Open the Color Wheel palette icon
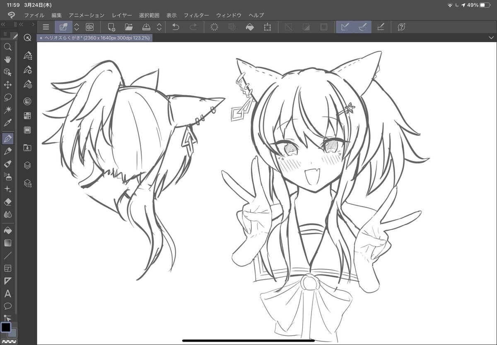This screenshot has width=497, height=345. coord(28,101)
